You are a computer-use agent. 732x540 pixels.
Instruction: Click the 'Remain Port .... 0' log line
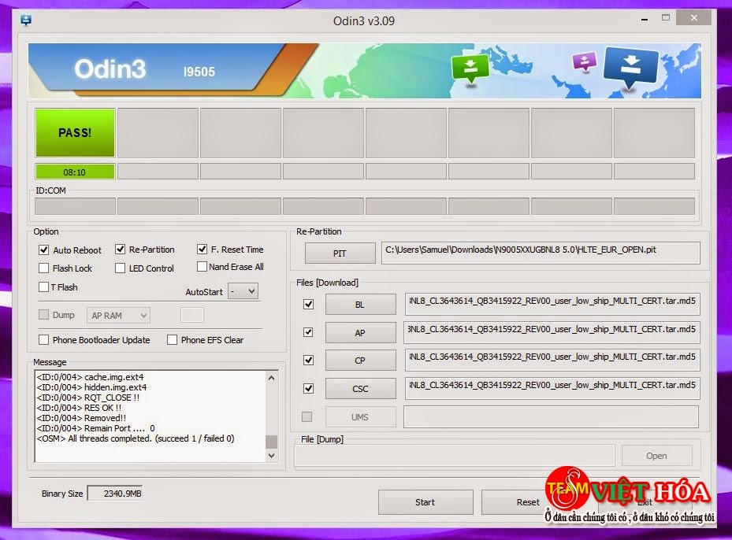pos(95,428)
